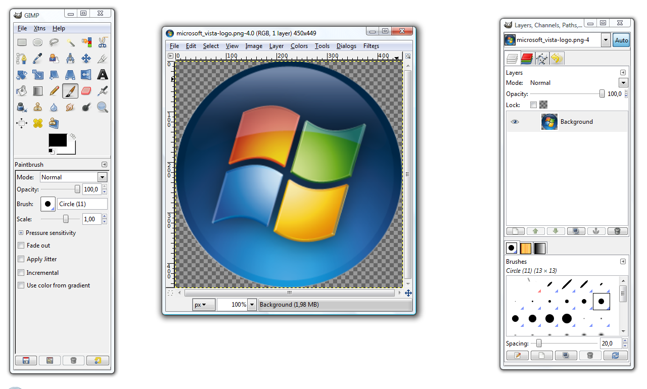Select the Shear tool
647x389 pixels.
54,75
